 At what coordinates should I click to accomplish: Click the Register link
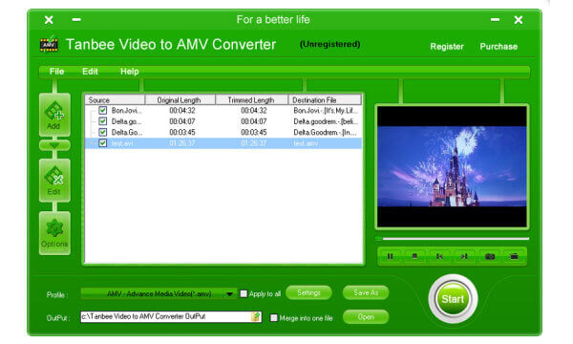[447, 47]
